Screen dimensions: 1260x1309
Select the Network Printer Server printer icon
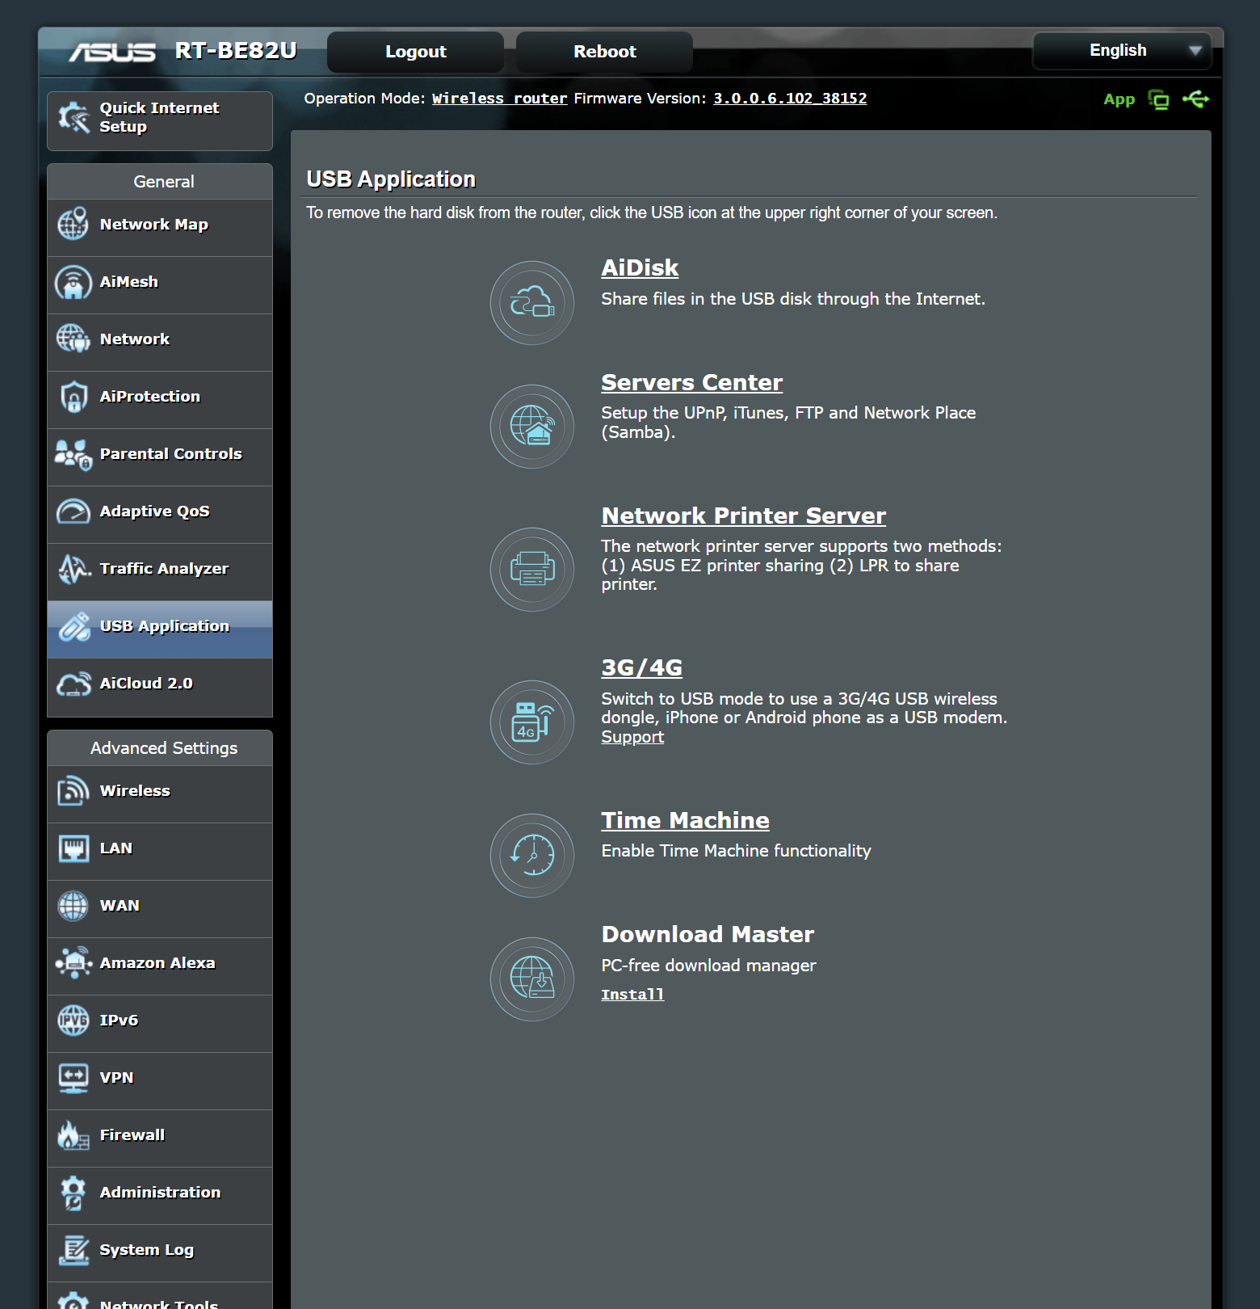click(532, 570)
